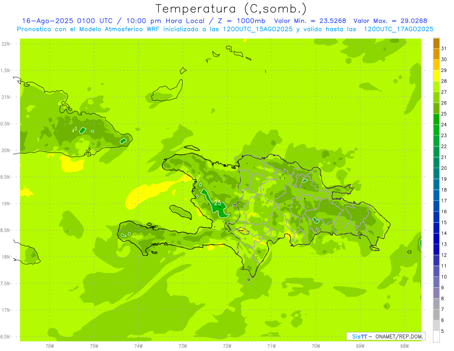The image size is (454, 351).
Task: Click 'Valor Max. = 29.0268' text
Action: point(390,21)
